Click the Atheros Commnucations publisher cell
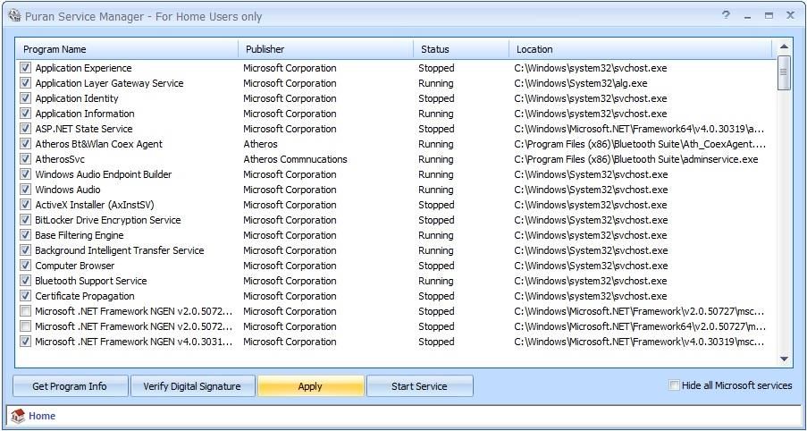Image resolution: width=807 pixels, height=431 pixels. 296,159
